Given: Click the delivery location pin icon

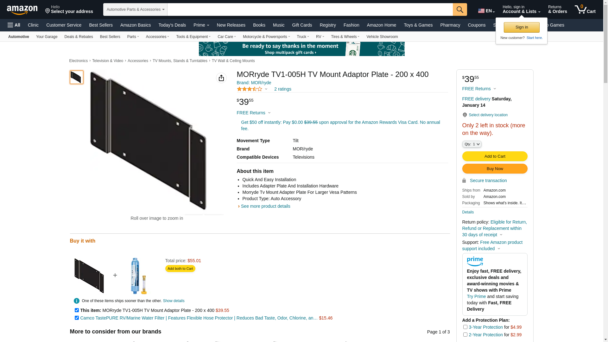Looking at the screenshot, I should coord(465,115).
